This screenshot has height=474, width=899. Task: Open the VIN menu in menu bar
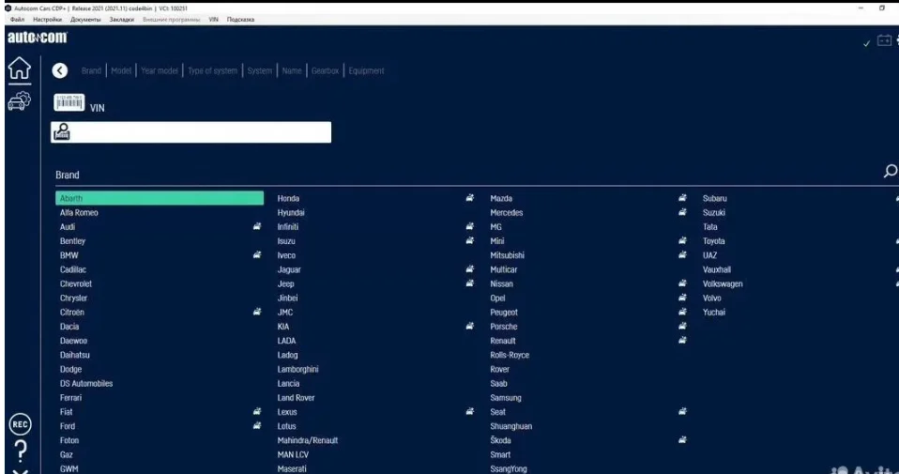(213, 20)
